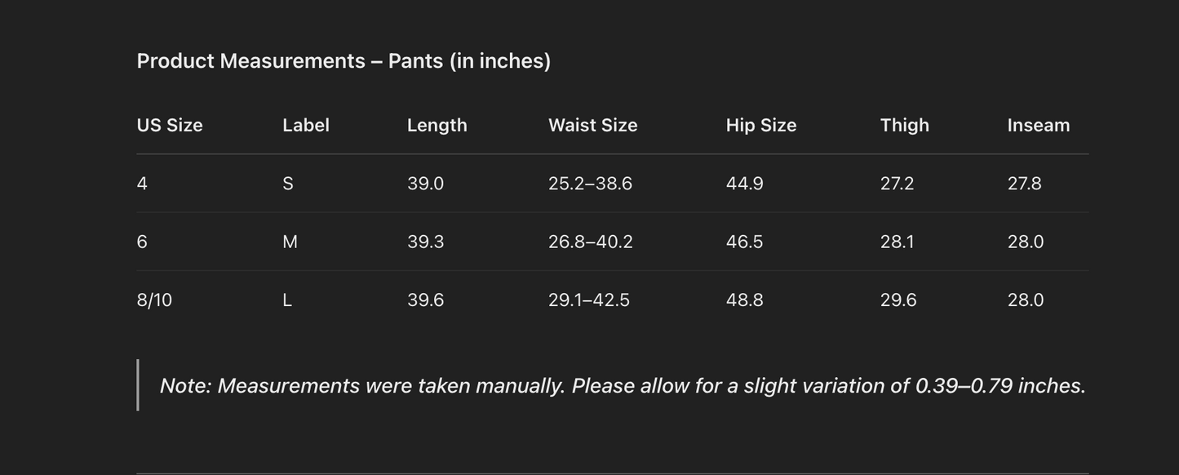
Task: Click the manual measurements note text
Action: point(623,386)
